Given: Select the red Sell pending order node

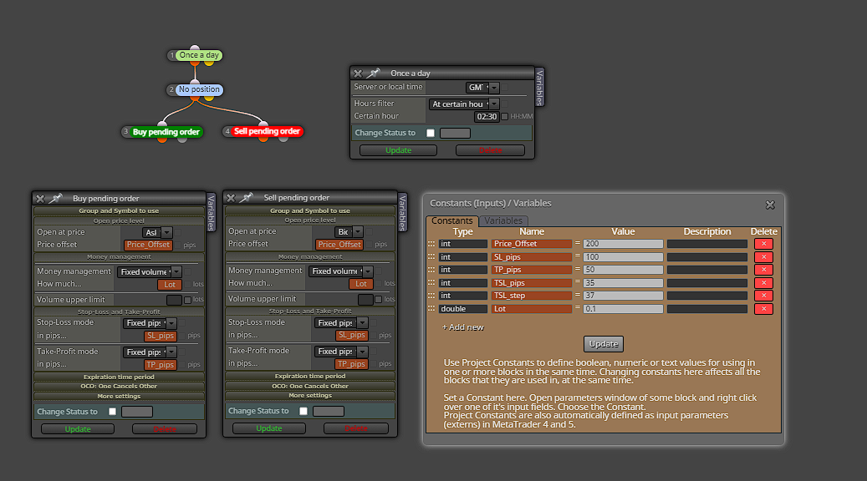Looking at the screenshot, I should pyautogui.click(x=267, y=131).
